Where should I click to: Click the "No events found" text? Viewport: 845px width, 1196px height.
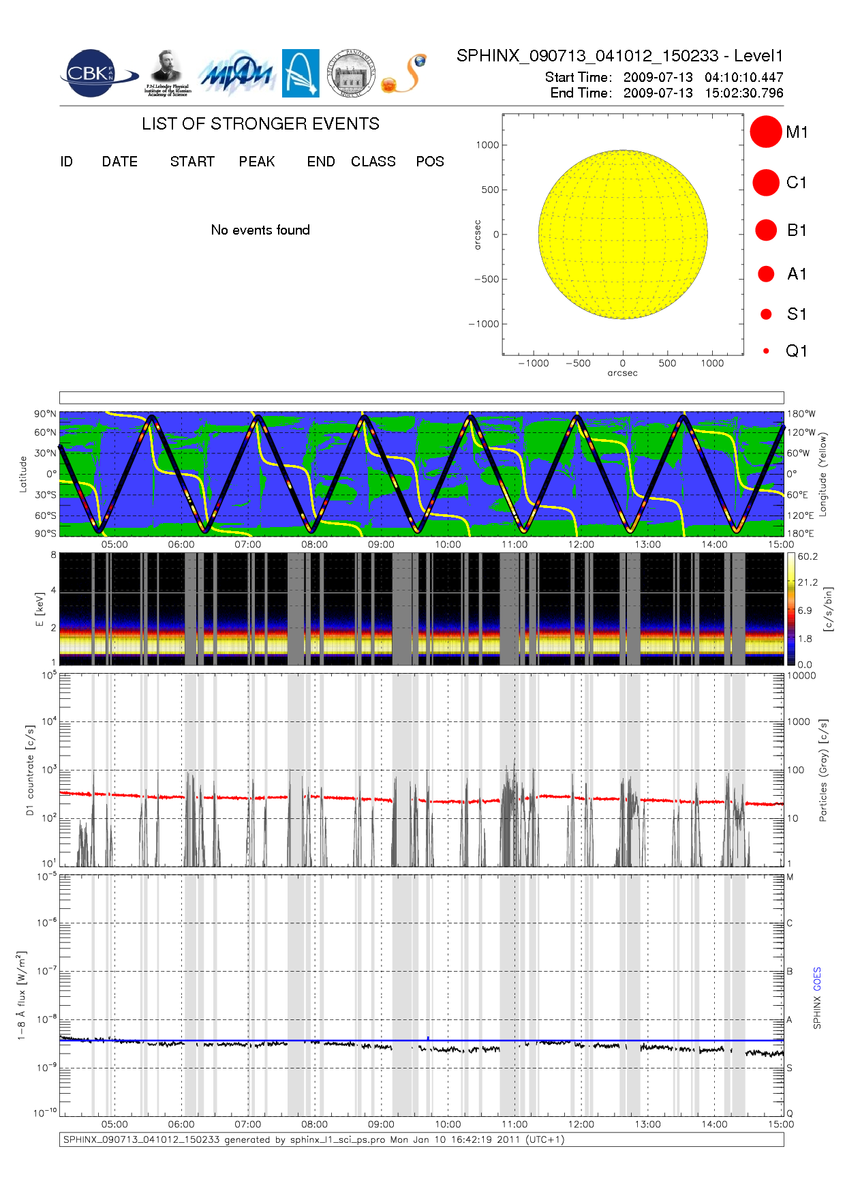[260, 230]
